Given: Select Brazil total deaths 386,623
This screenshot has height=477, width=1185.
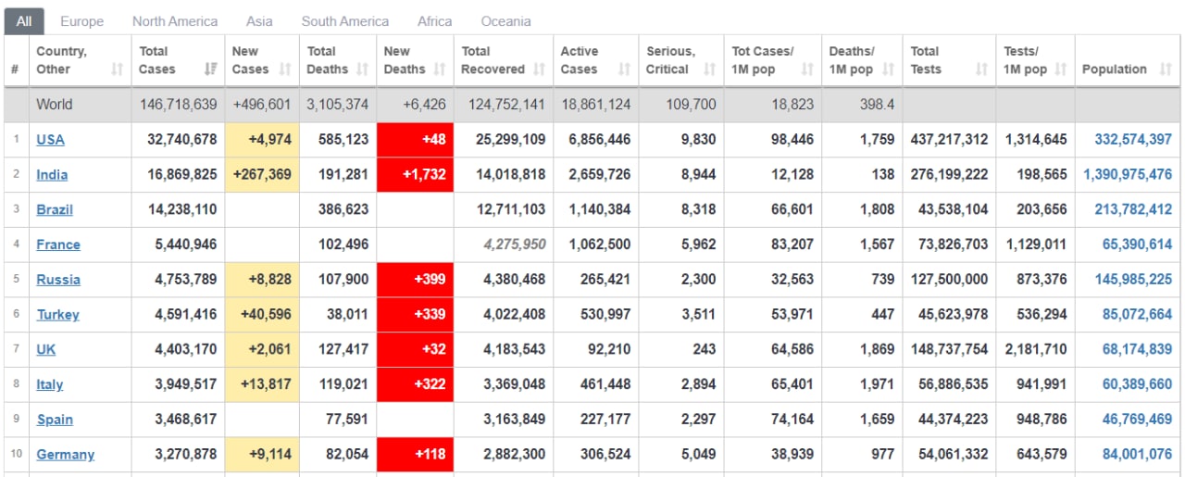Looking at the screenshot, I should coord(343,210).
